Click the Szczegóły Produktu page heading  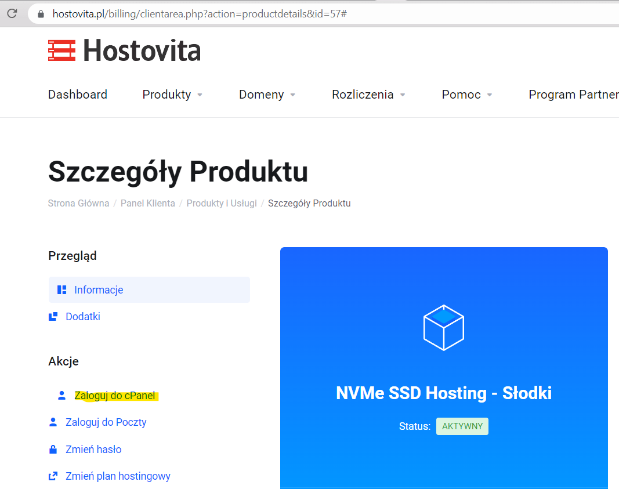pos(178,172)
